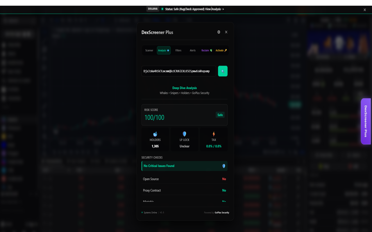Focus the token address input field
372x232 pixels.
coord(179,71)
